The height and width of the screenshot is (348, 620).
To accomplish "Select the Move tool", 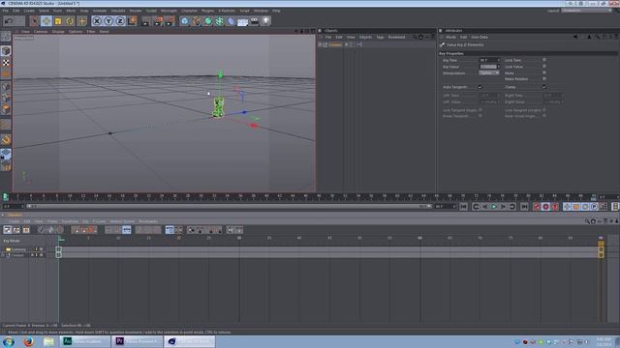I will point(46,21).
